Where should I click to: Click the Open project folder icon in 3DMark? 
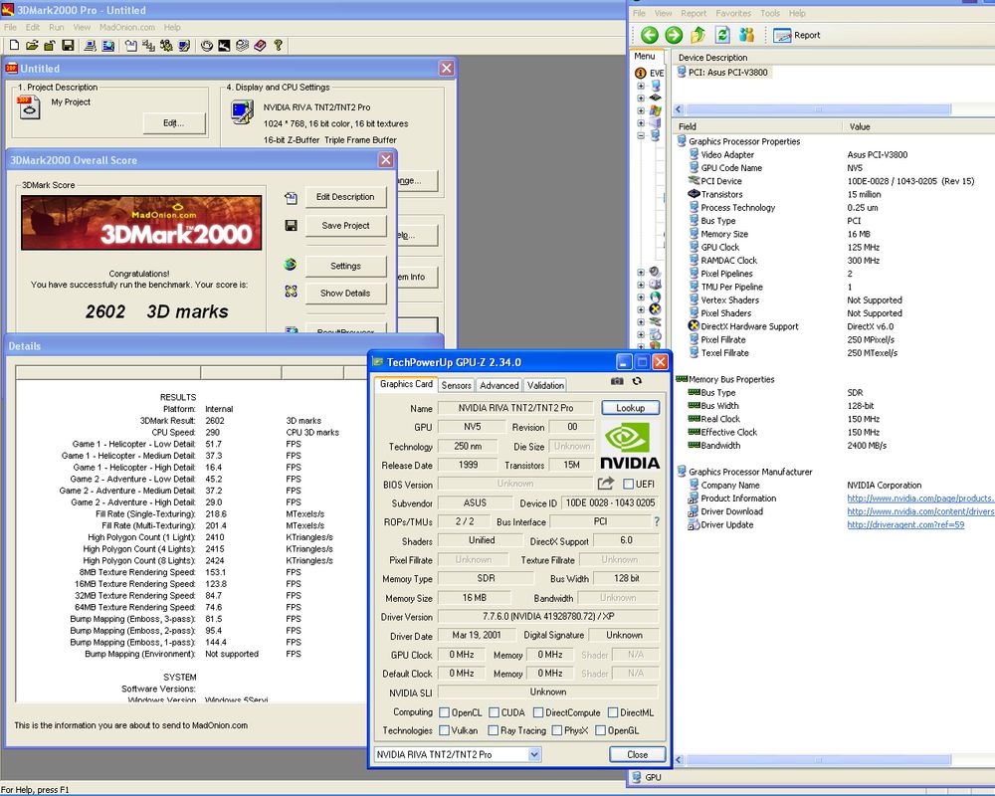point(32,45)
